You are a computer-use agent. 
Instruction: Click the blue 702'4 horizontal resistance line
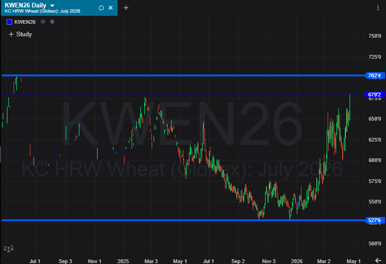tap(183, 75)
